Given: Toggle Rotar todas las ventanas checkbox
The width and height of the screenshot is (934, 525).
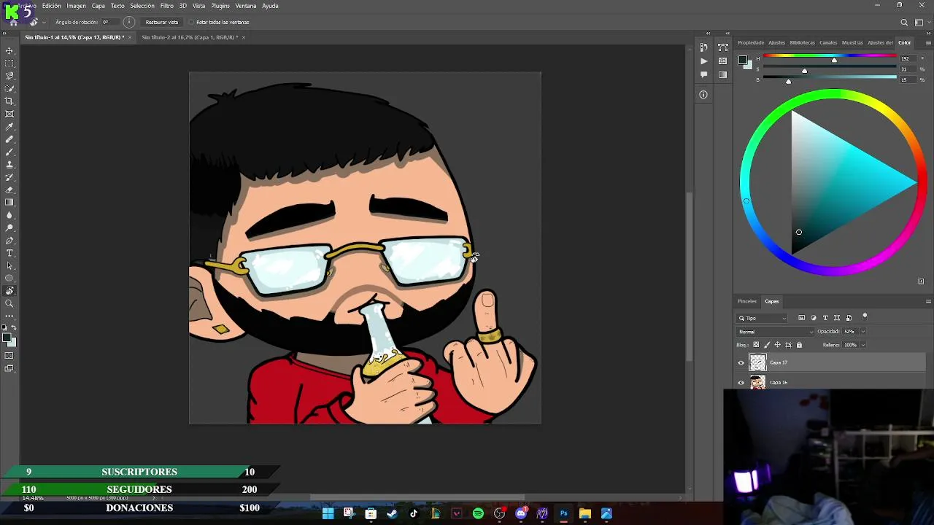Looking at the screenshot, I should point(192,22).
